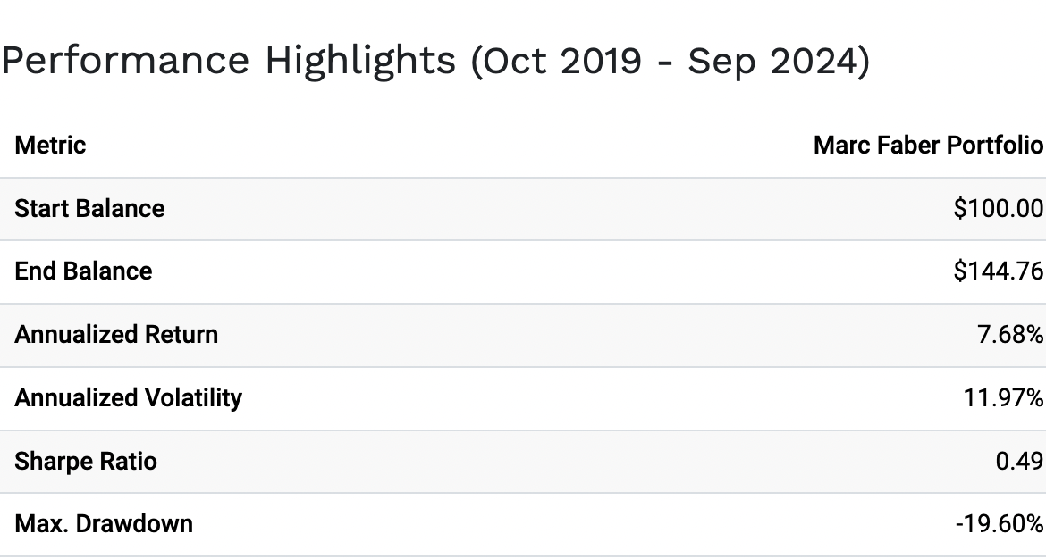1046x559 pixels.
Task: Select the -19.60% drawdown value
Action: (1000, 523)
